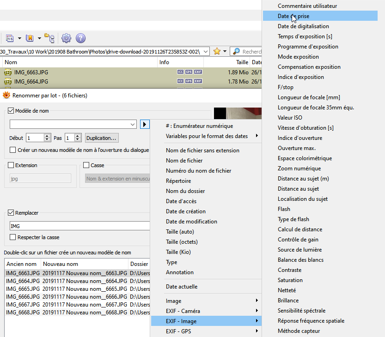Viewport: 385px width, 337px height.
Task: Click the folder tree icon in the toolbar
Action: point(49,38)
